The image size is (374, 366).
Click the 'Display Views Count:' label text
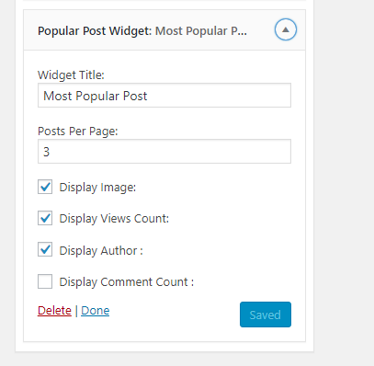click(x=114, y=219)
